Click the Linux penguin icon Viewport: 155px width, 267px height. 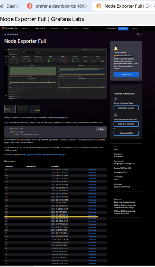pos(116,48)
